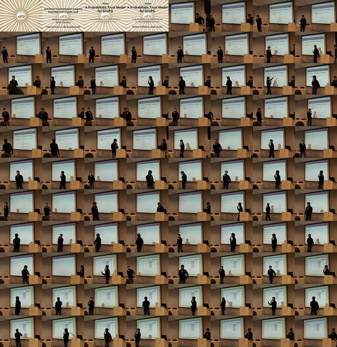Viewport: 337px width, 347px height.
Task: Click the 'December 27th to 30th, 2006' line
Action: click(63, 12)
